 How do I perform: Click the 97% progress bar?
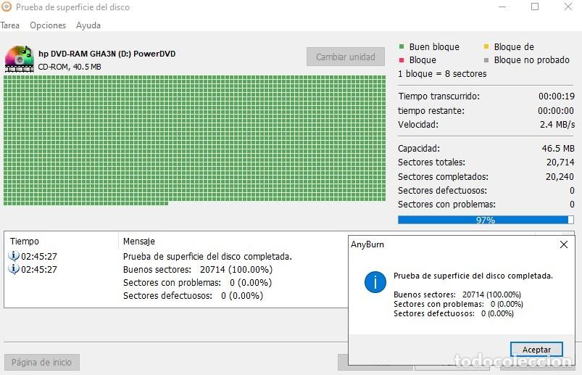[x=486, y=220]
